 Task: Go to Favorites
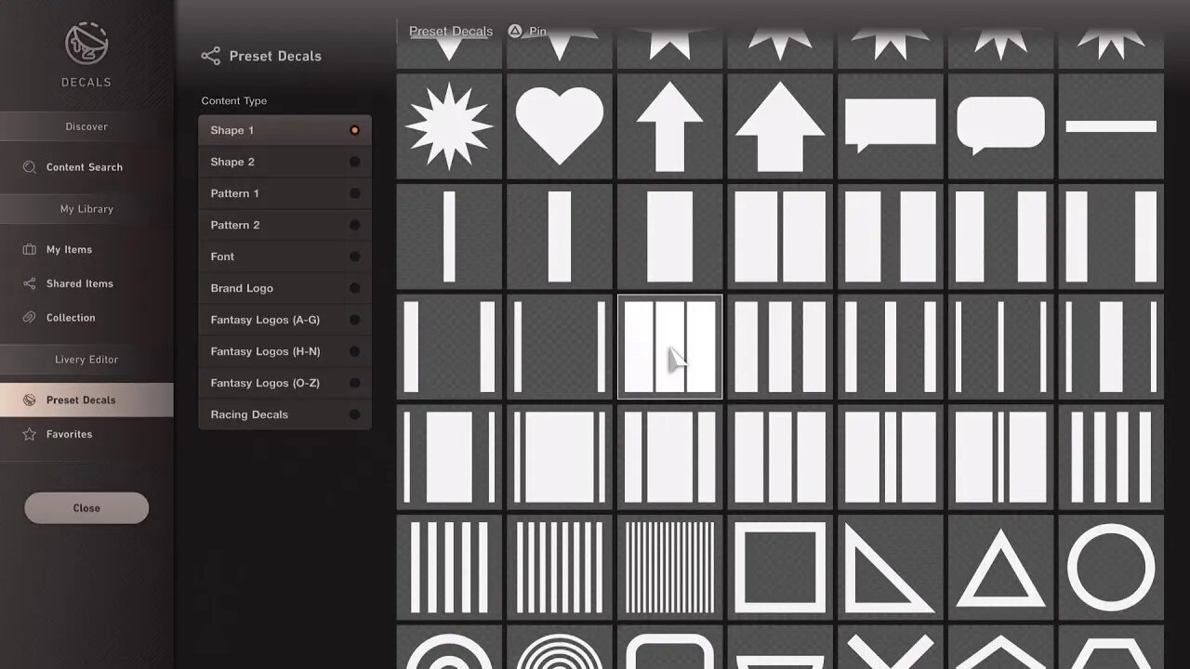[x=86, y=434]
